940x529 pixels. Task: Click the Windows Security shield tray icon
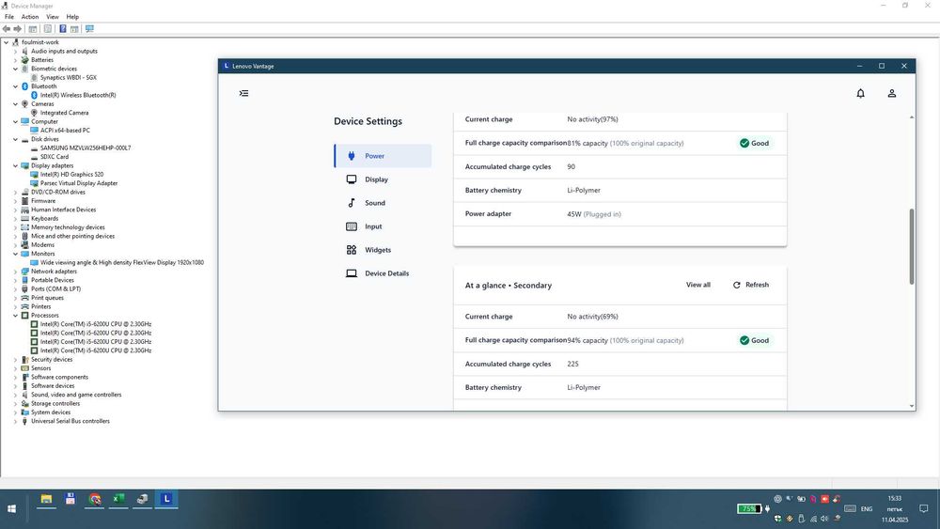click(777, 519)
